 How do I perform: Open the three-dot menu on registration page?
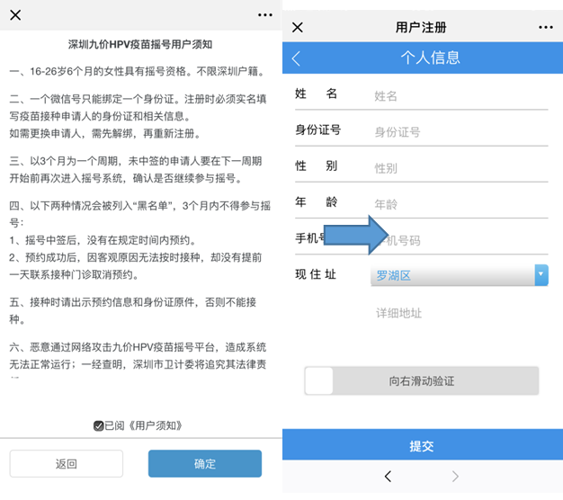point(545,28)
